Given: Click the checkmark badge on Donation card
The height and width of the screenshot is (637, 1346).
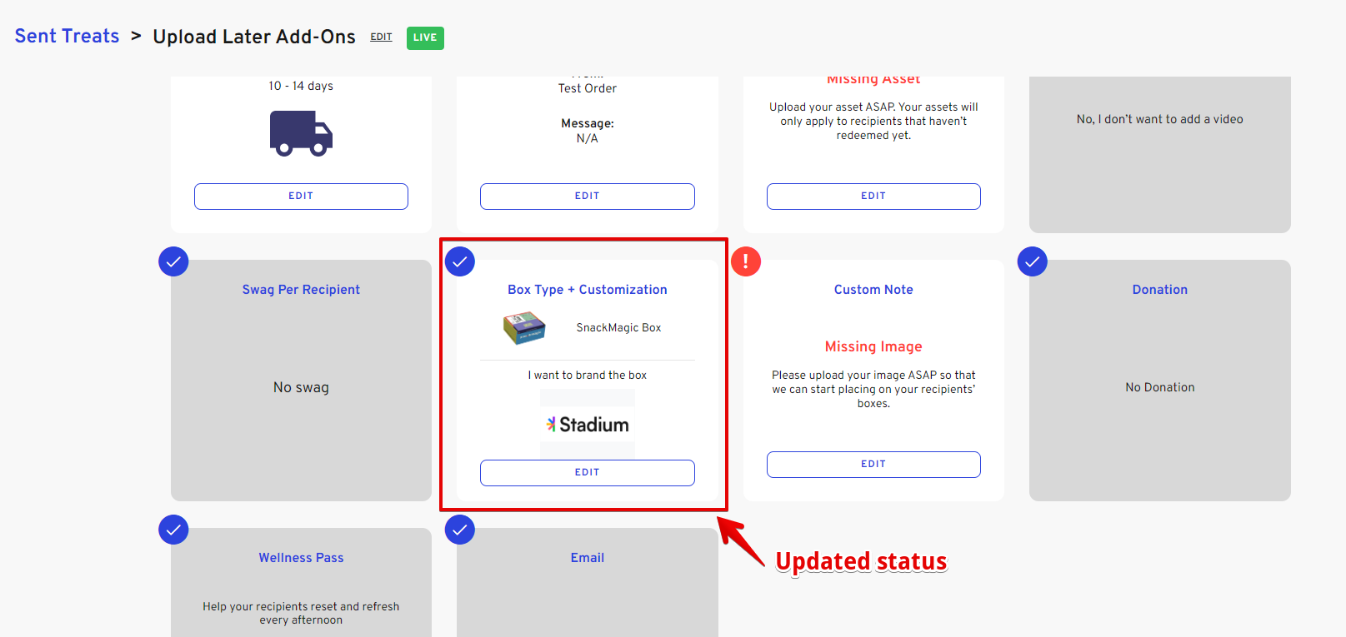Looking at the screenshot, I should tap(1033, 261).
